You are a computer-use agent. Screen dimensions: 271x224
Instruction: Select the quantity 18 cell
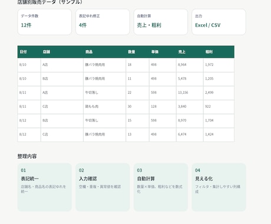coord(137,65)
